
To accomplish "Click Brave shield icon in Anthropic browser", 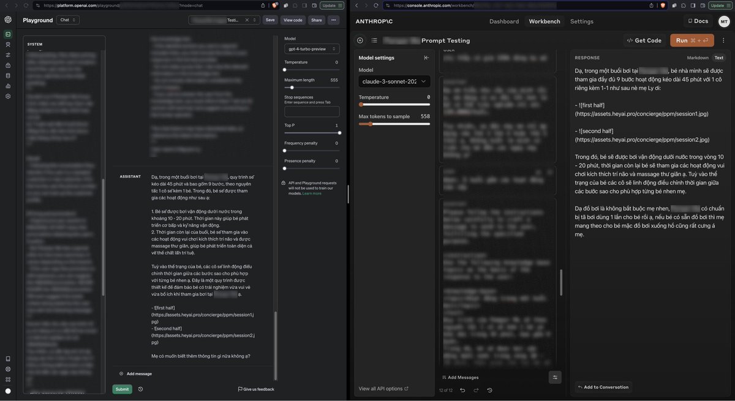I will pyautogui.click(x=663, y=5).
